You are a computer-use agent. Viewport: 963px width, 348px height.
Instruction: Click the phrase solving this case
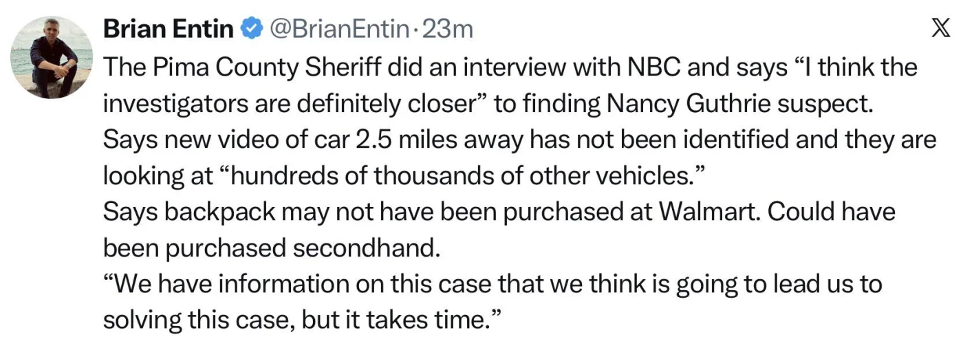(199, 318)
